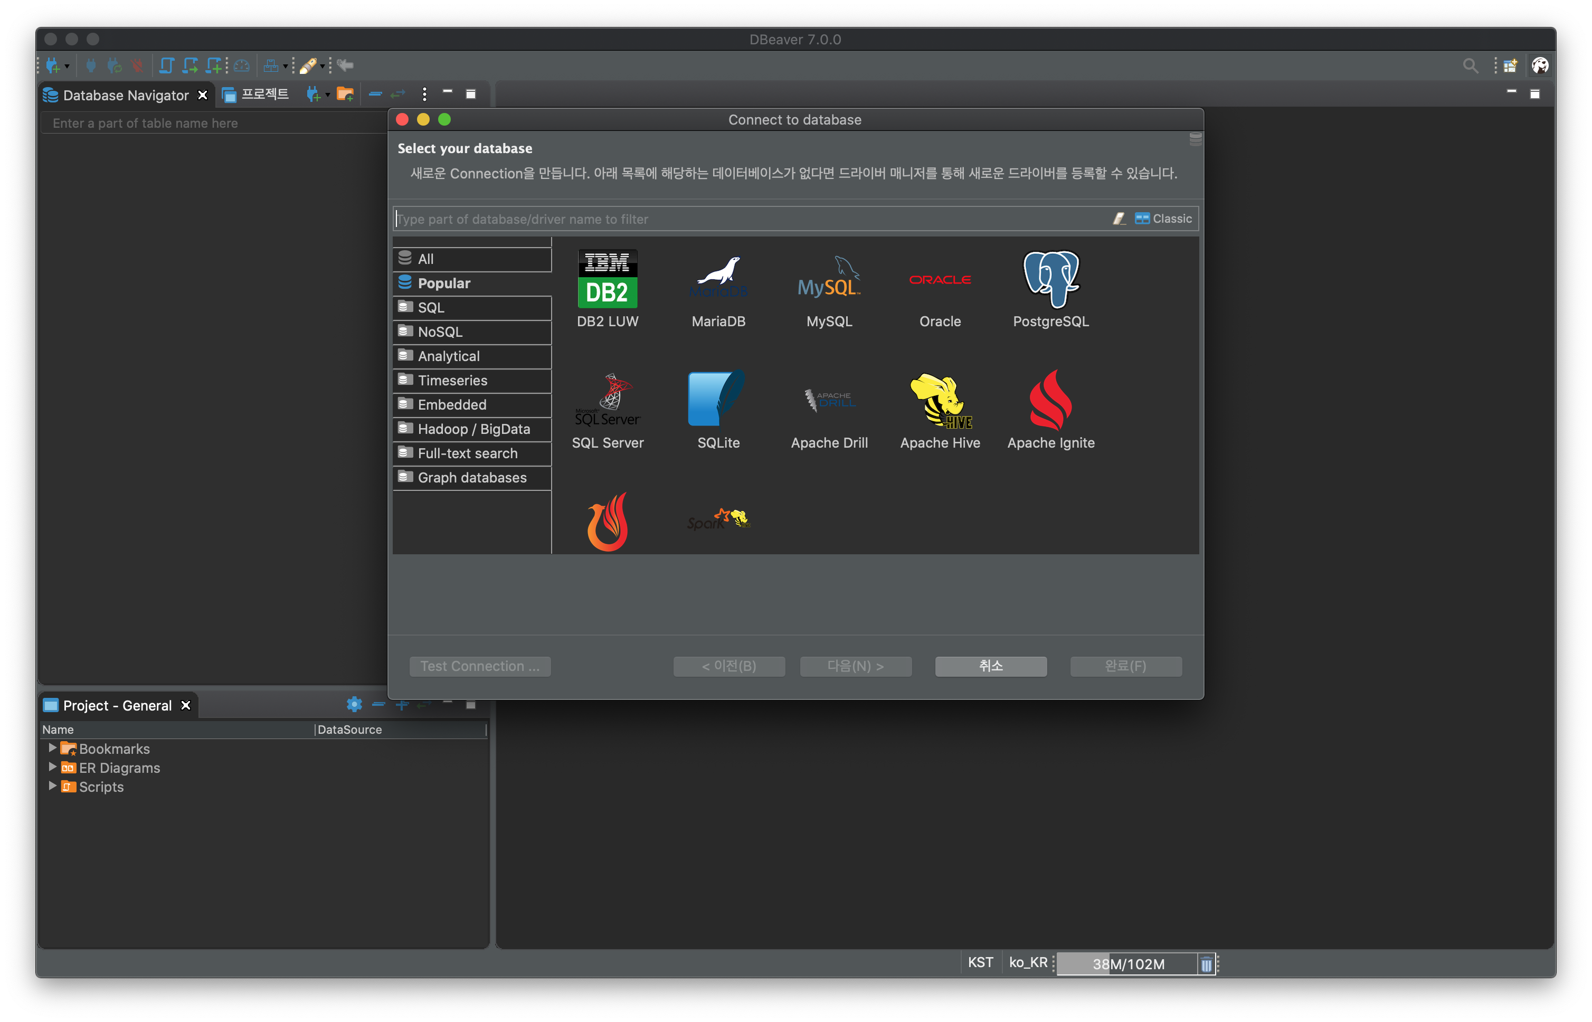Image resolution: width=1592 pixels, height=1022 pixels.
Task: Expand the Scripts folder arrow
Action: [52, 786]
